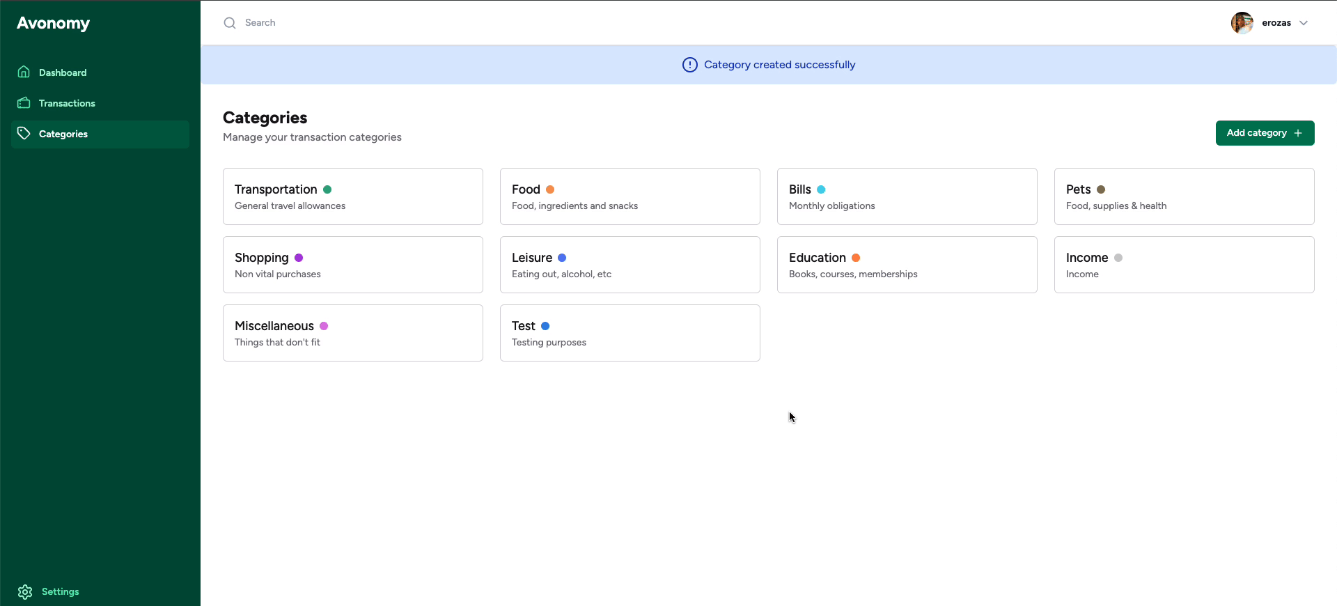Expand the user menu chevron
The height and width of the screenshot is (606, 1337).
click(1304, 23)
